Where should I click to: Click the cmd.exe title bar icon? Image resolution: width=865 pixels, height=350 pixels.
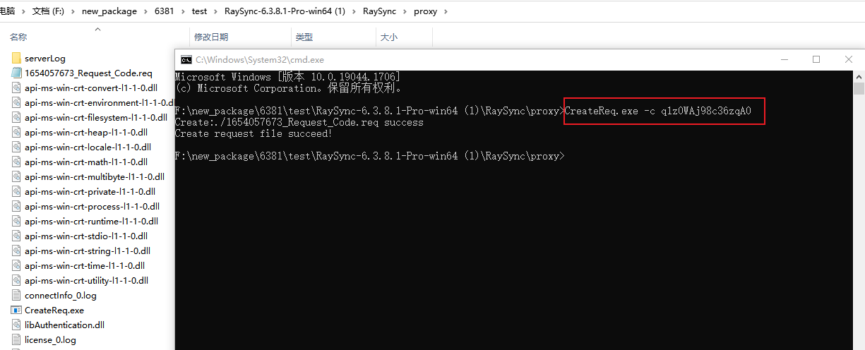[x=186, y=60]
